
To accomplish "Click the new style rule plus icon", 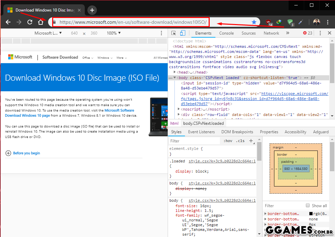I will click(251, 141).
